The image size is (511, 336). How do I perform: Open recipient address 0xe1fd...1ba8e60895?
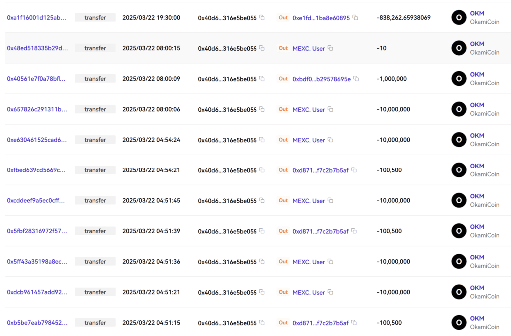321,18
